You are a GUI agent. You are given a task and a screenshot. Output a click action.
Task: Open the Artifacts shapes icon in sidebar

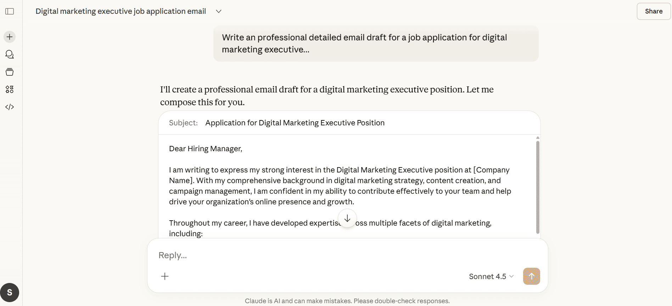pyautogui.click(x=10, y=89)
